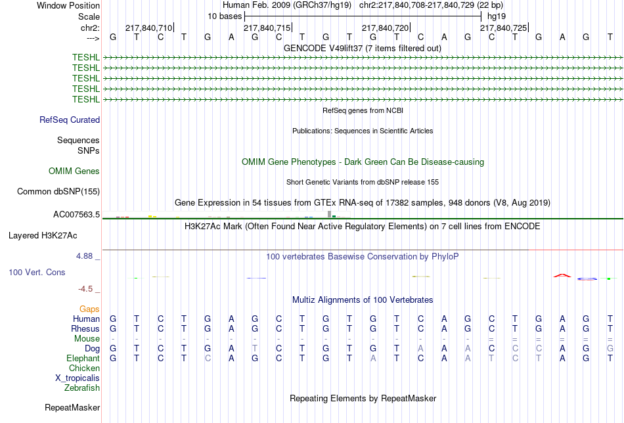Click the SNPs track label
Image resolution: width=624 pixels, height=423 pixels.
coord(89,150)
